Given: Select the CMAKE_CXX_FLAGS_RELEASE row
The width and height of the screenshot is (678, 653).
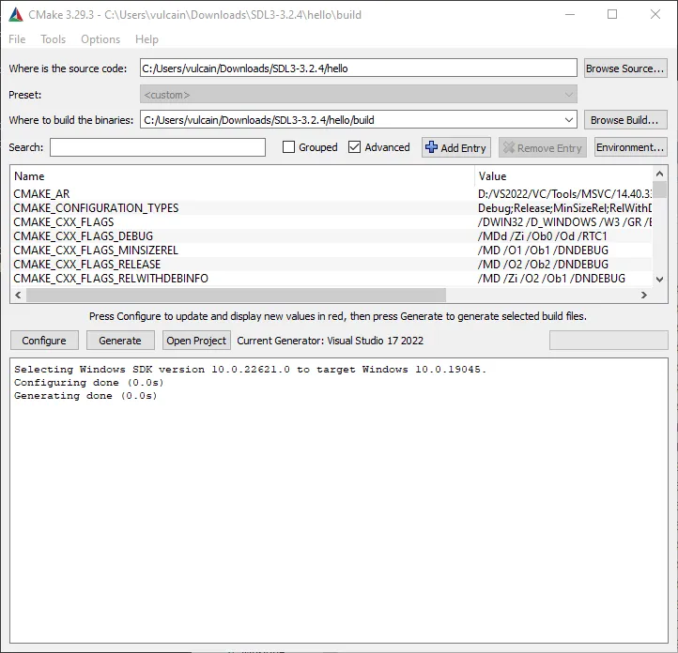Looking at the screenshot, I should [331, 265].
